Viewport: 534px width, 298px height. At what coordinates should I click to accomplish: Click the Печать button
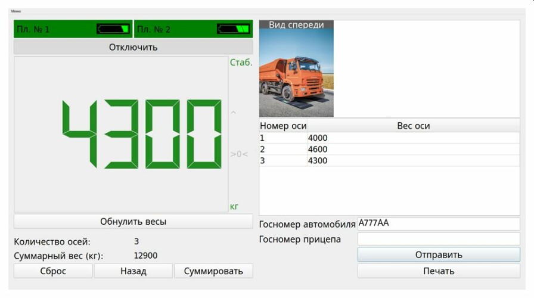coord(439,271)
